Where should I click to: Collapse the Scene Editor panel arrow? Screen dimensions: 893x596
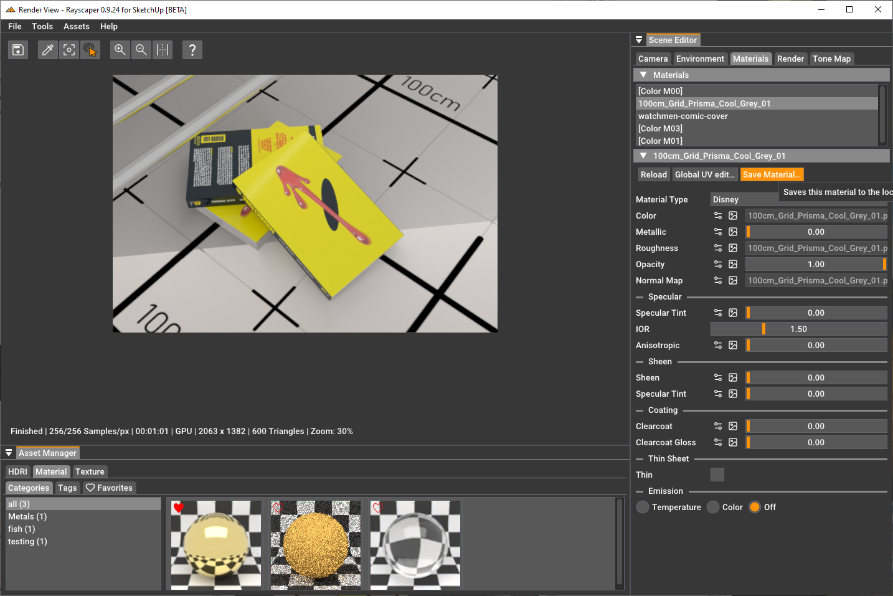(x=639, y=40)
